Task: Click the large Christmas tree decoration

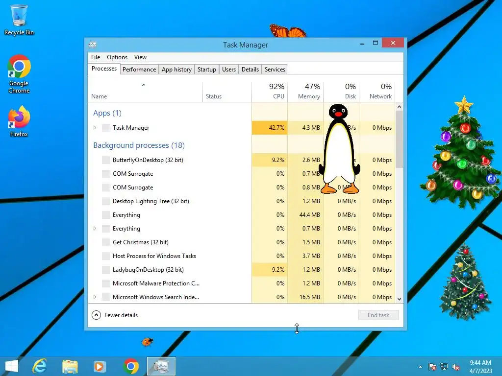Action: click(461, 153)
